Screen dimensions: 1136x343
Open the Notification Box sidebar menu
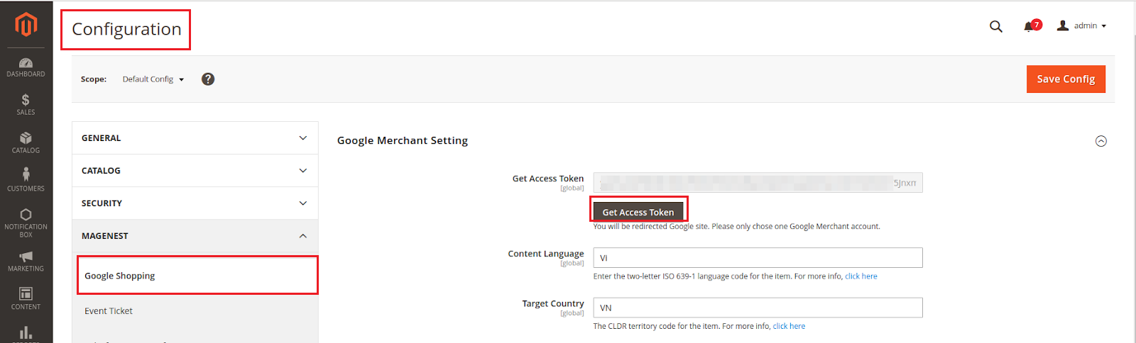point(26,223)
